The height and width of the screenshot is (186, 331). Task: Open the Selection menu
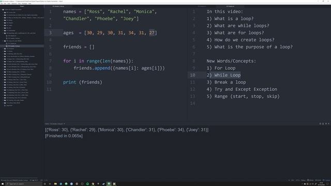(14, 4)
